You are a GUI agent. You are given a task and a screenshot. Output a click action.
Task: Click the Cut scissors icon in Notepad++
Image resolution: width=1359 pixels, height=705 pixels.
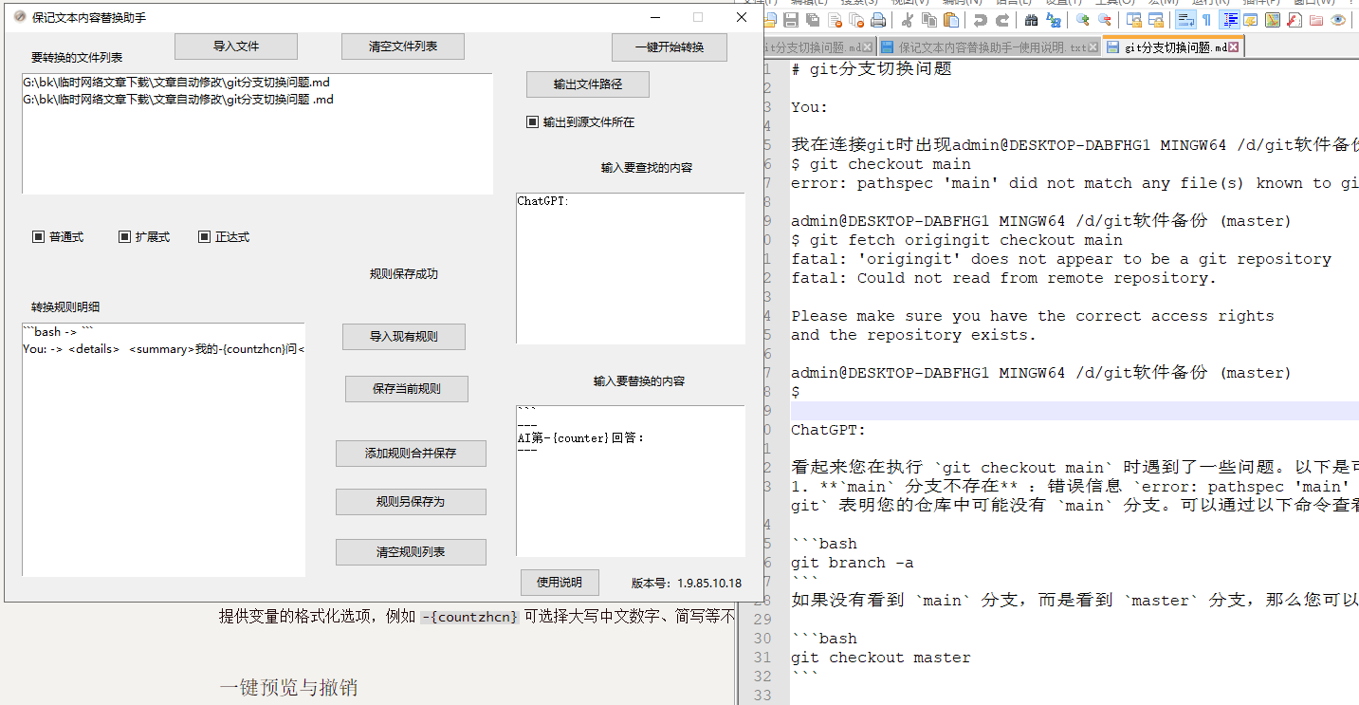click(x=908, y=20)
